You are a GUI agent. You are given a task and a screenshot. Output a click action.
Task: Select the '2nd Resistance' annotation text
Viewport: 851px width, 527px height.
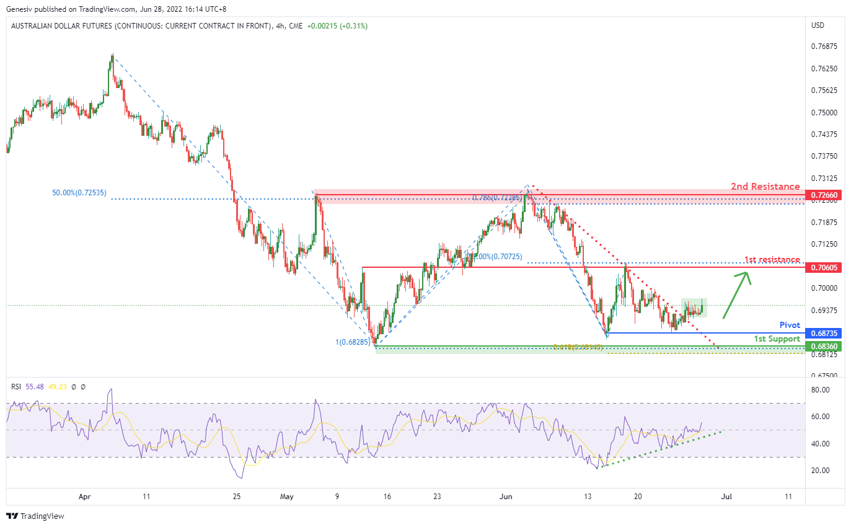765,186
